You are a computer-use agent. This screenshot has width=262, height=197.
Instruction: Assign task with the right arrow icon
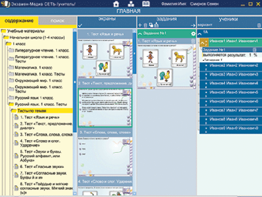193,25
